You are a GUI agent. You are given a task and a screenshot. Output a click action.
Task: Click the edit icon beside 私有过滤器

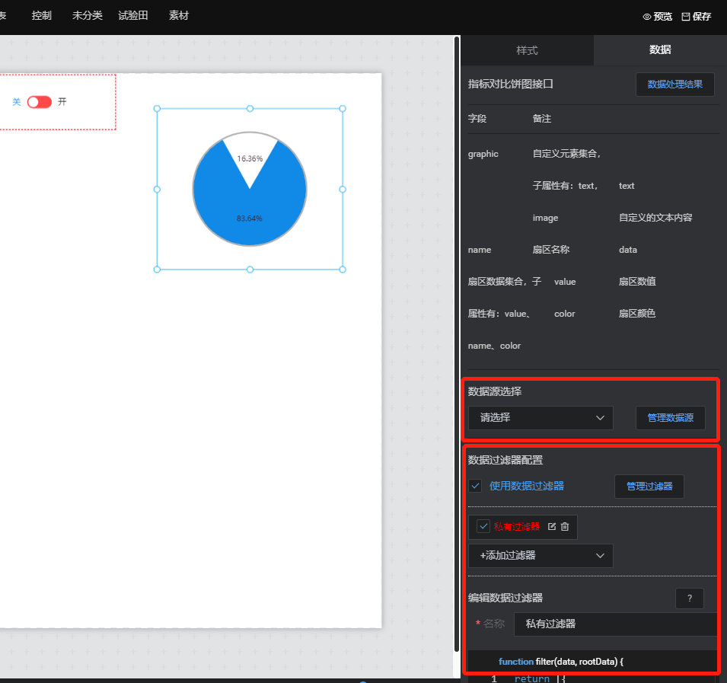pyautogui.click(x=552, y=527)
